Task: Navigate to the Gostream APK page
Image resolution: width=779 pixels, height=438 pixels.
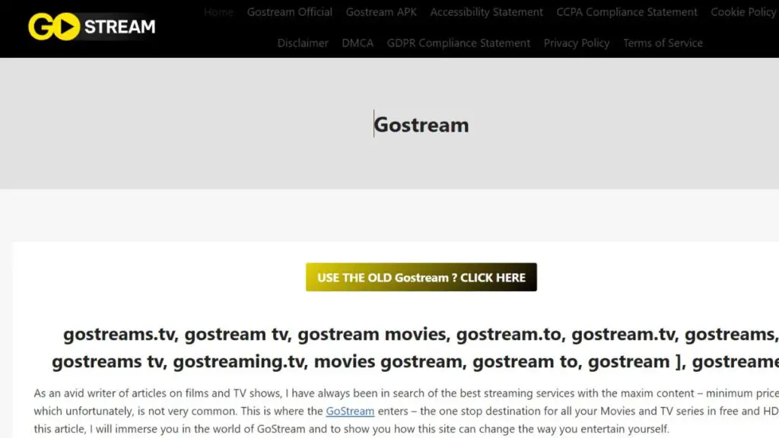Action: (380, 11)
